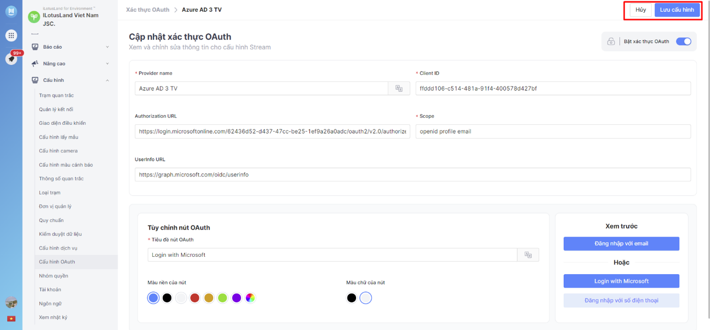710x330 pixels.
Task: Select red button background color swatch
Action: tap(195, 298)
